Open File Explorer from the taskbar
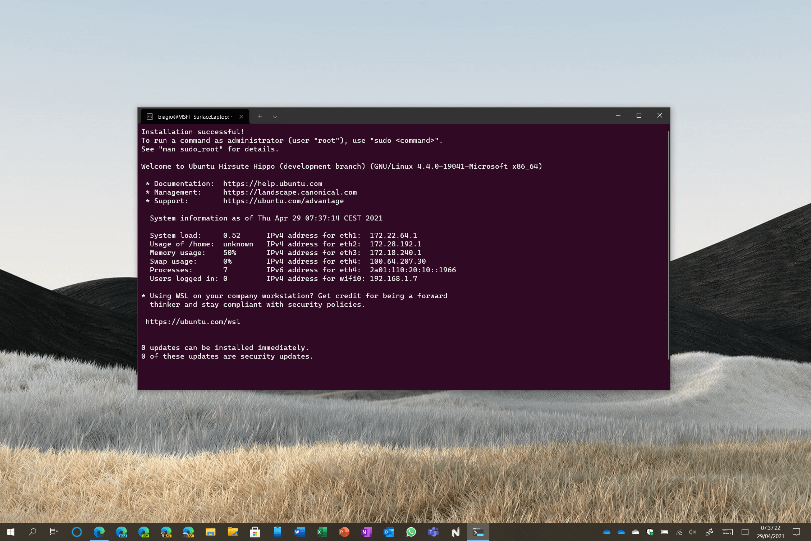 coord(211,532)
